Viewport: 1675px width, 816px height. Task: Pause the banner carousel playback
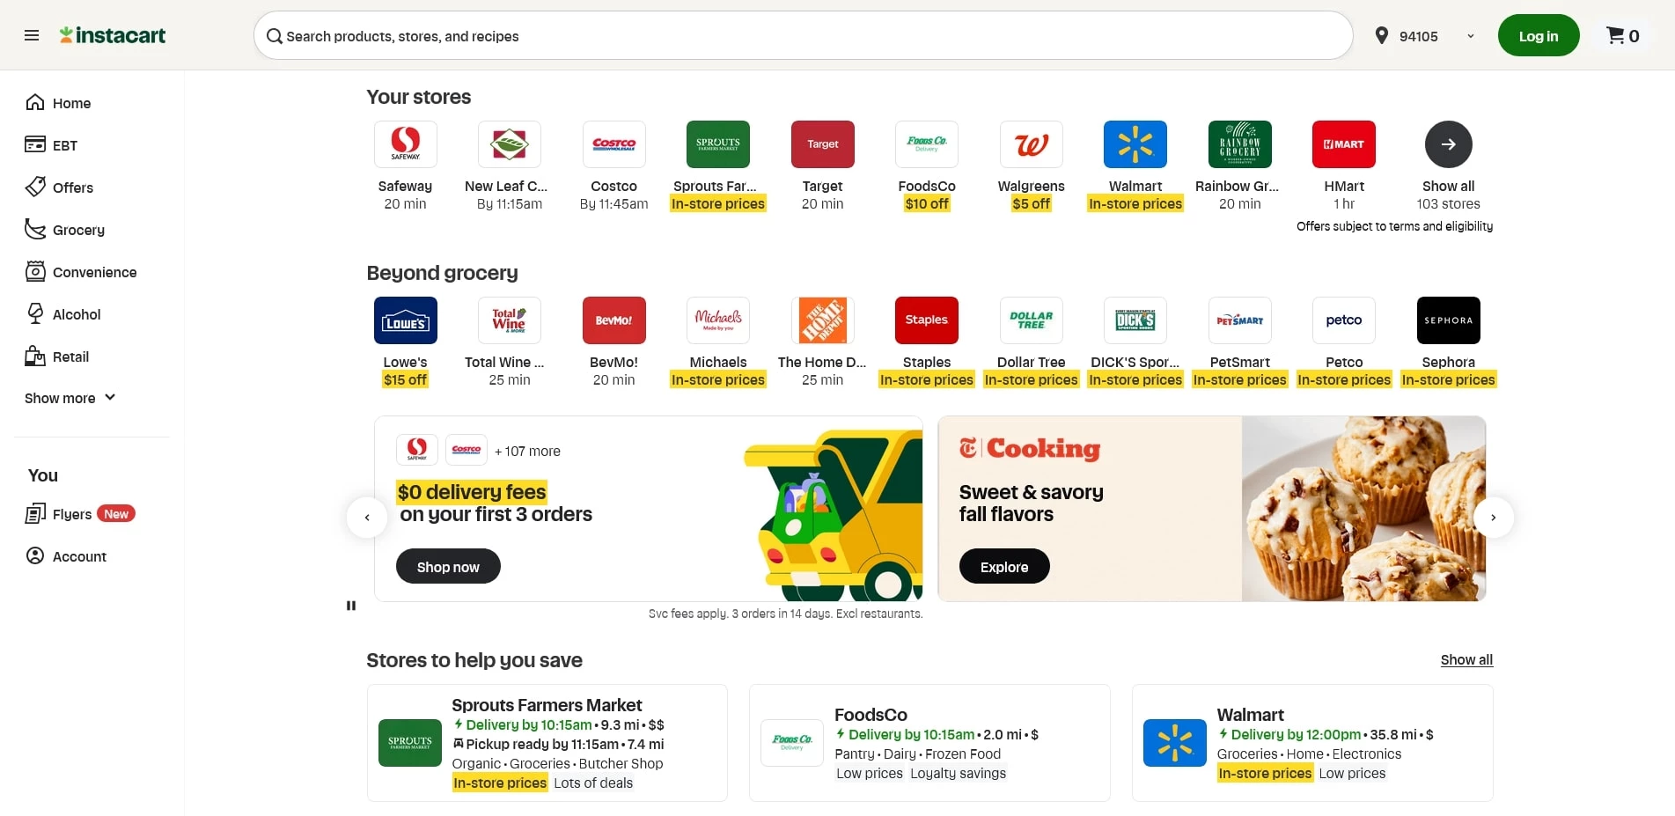[x=350, y=605]
